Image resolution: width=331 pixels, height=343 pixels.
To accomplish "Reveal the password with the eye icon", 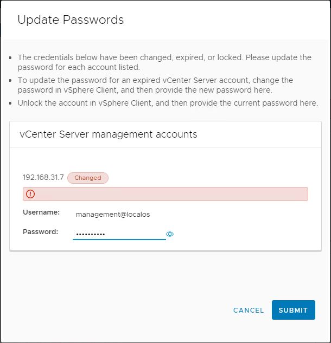I will [170, 234].
